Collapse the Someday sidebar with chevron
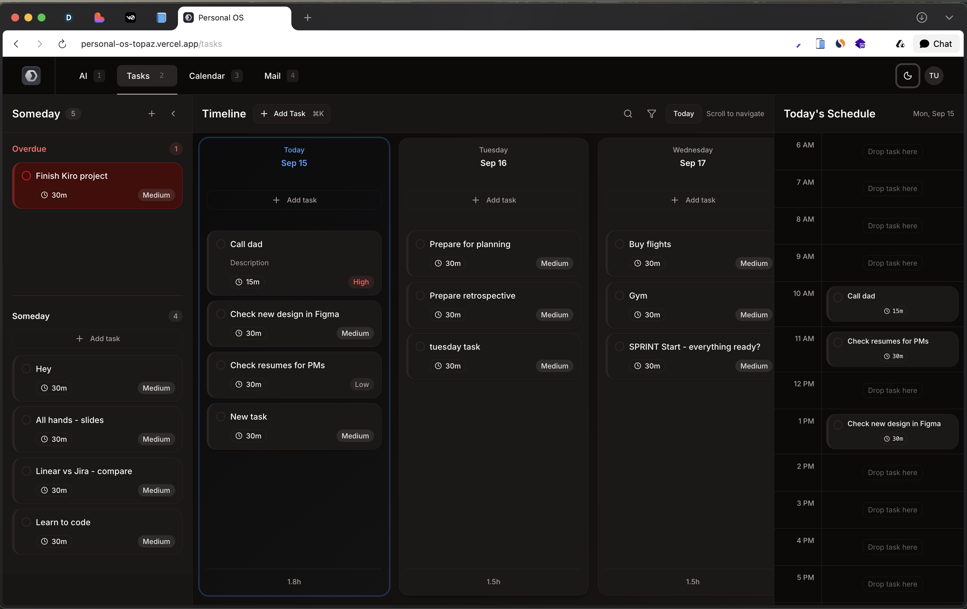 (173, 114)
